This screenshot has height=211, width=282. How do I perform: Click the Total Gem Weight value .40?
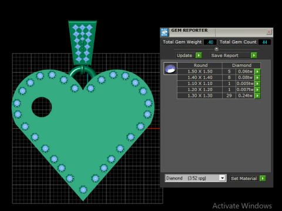pos(210,42)
